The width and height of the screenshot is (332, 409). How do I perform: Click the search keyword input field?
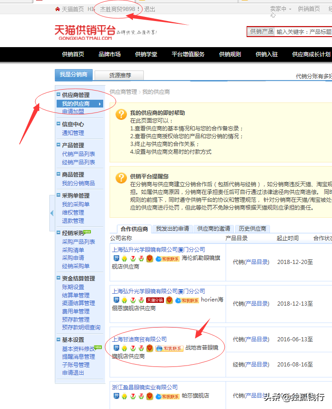pyautogui.click(x=303, y=32)
